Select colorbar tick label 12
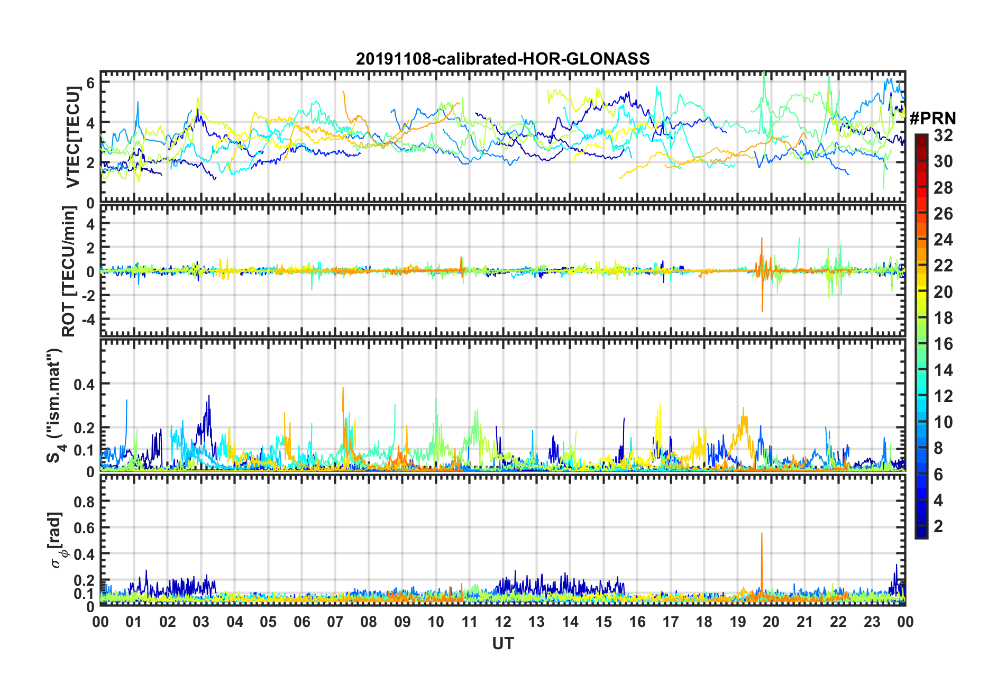Image resolution: width=1006 pixels, height=673 pixels. coord(943,396)
